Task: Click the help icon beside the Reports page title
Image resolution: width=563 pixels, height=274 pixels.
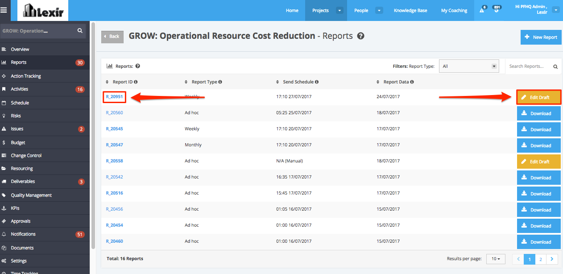Action: pos(361,36)
